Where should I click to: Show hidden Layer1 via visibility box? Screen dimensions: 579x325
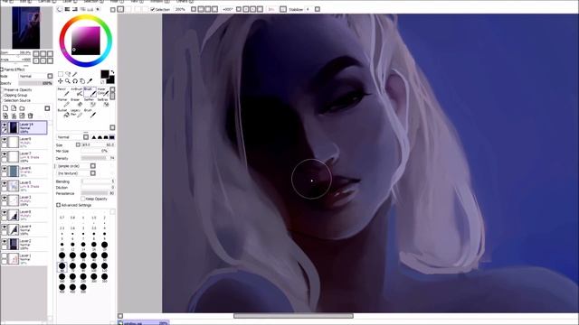(5, 256)
